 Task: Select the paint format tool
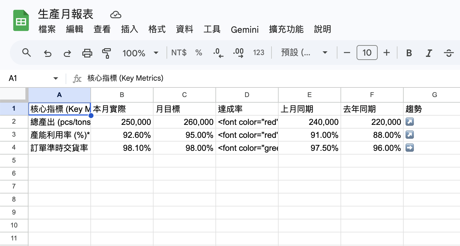pos(106,53)
